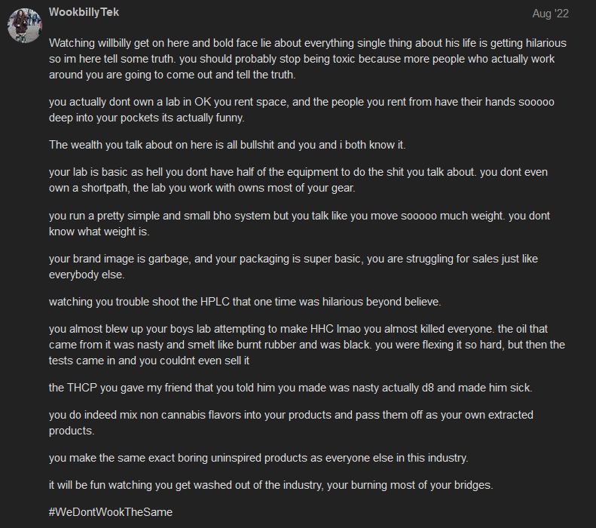The image size is (596, 528).
Task: Click the paragraph about attempting to make HHC
Action: (x=307, y=345)
